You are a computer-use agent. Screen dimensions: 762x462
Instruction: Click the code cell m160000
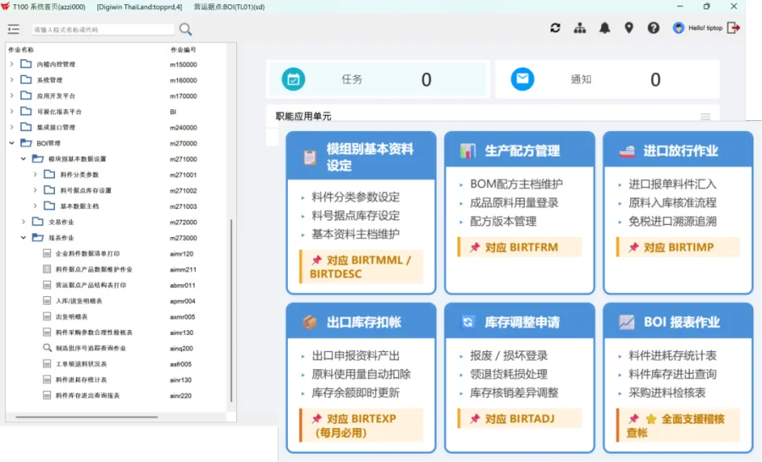183,80
